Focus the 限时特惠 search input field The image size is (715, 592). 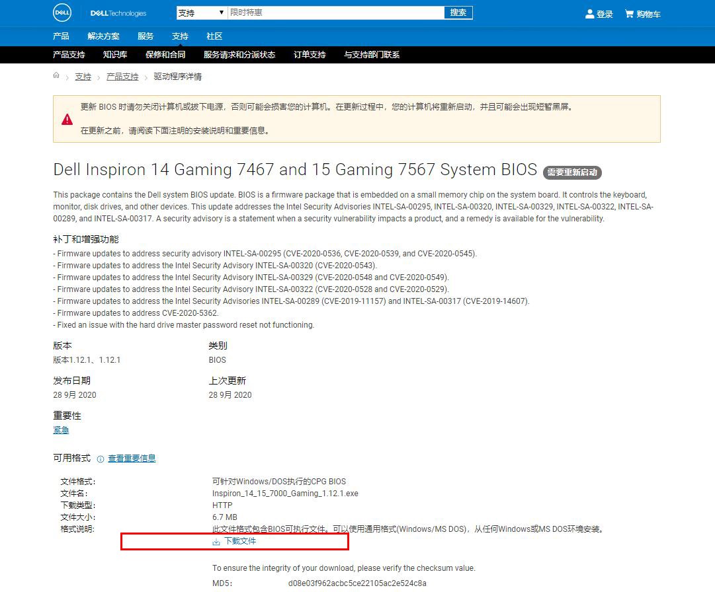[335, 13]
